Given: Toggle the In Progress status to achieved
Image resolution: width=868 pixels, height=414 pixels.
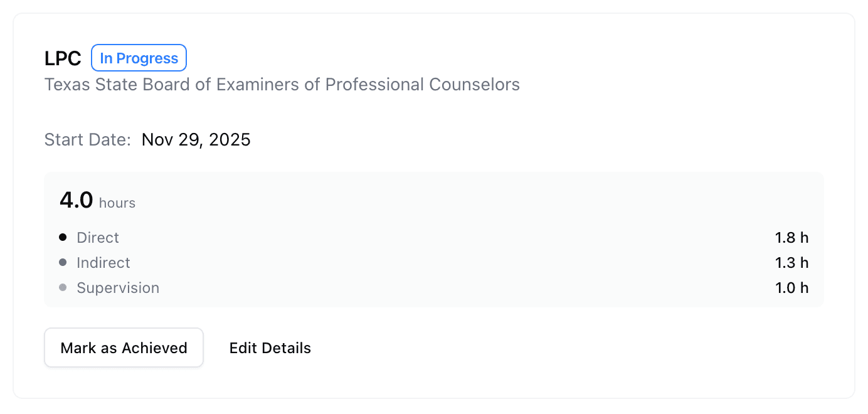Looking at the screenshot, I should (139, 58).
